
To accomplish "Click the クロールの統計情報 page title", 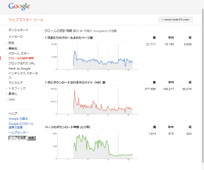I will coord(58,31).
